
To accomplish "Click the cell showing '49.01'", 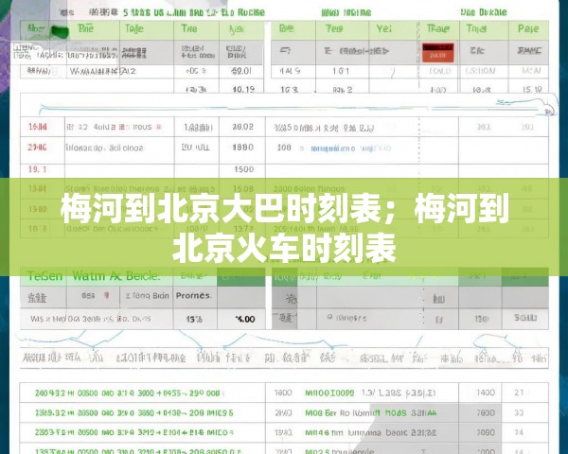I will coord(241,71).
